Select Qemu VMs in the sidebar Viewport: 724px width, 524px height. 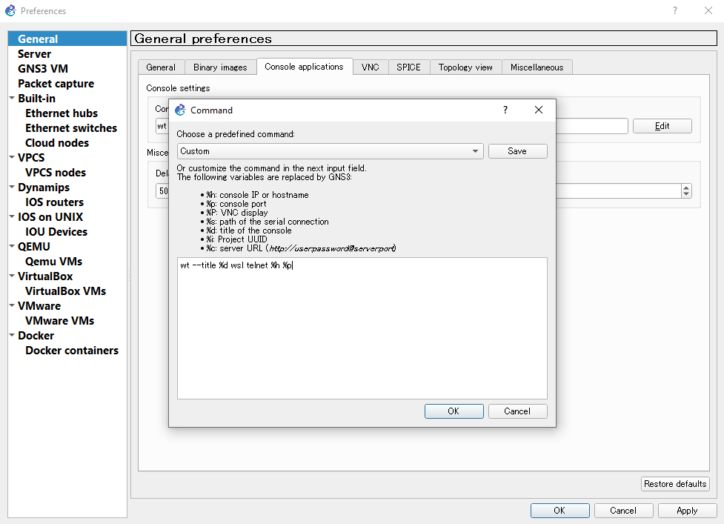53,262
